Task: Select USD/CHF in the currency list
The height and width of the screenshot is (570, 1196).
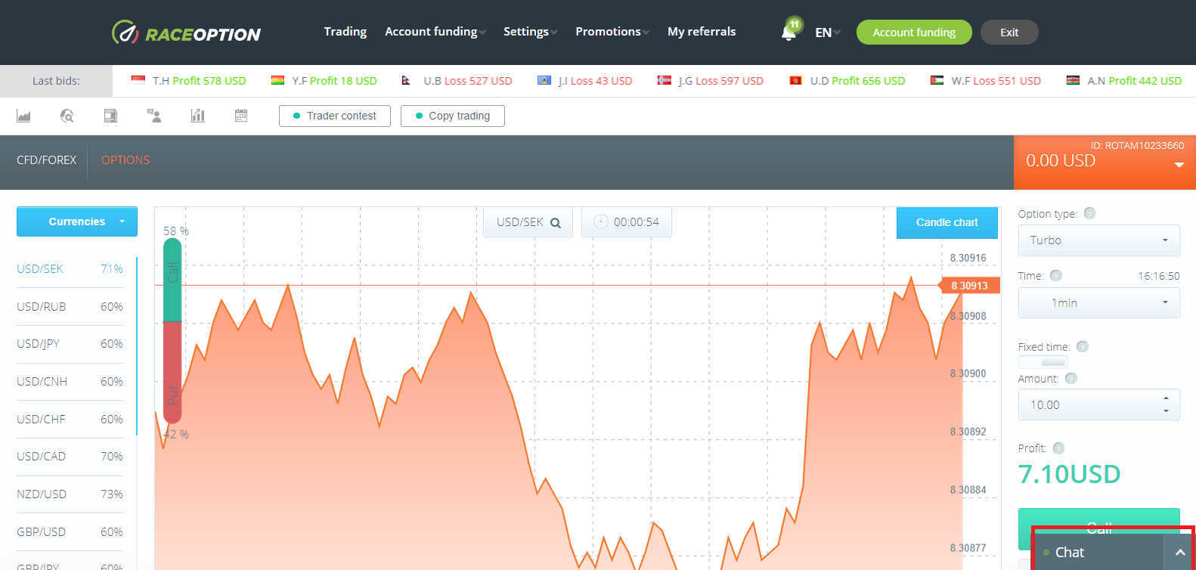Action: click(x=70, y=420)
